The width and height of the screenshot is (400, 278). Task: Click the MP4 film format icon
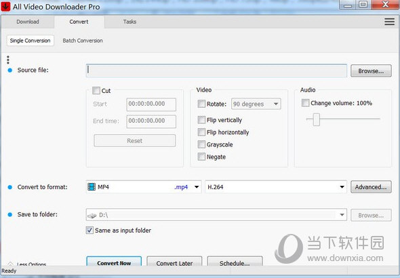tap(92, 187)
